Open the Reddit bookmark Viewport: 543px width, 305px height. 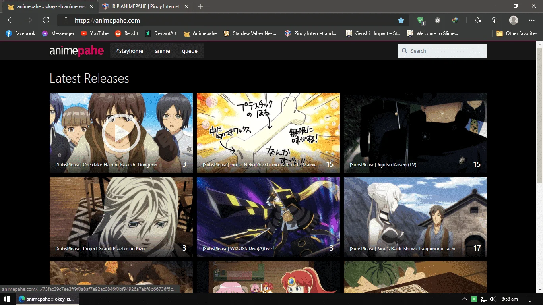click(x=127, y=33)
